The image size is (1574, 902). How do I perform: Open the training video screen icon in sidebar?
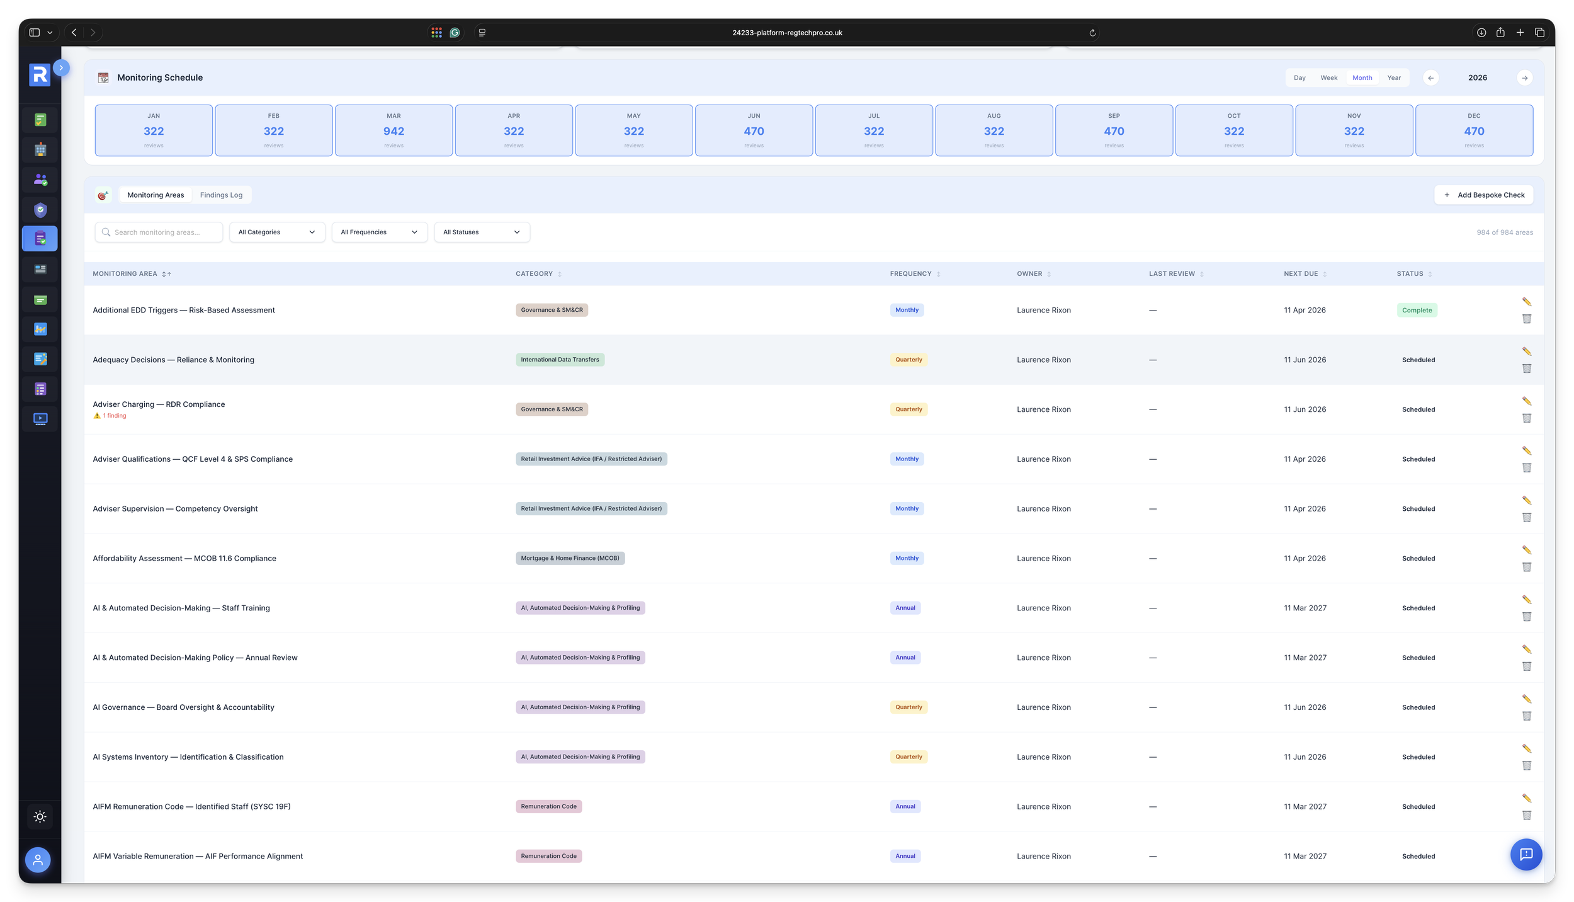(x=40, y=418)
